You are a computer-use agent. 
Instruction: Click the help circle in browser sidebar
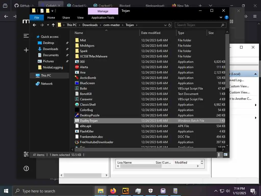coord(26,168)
